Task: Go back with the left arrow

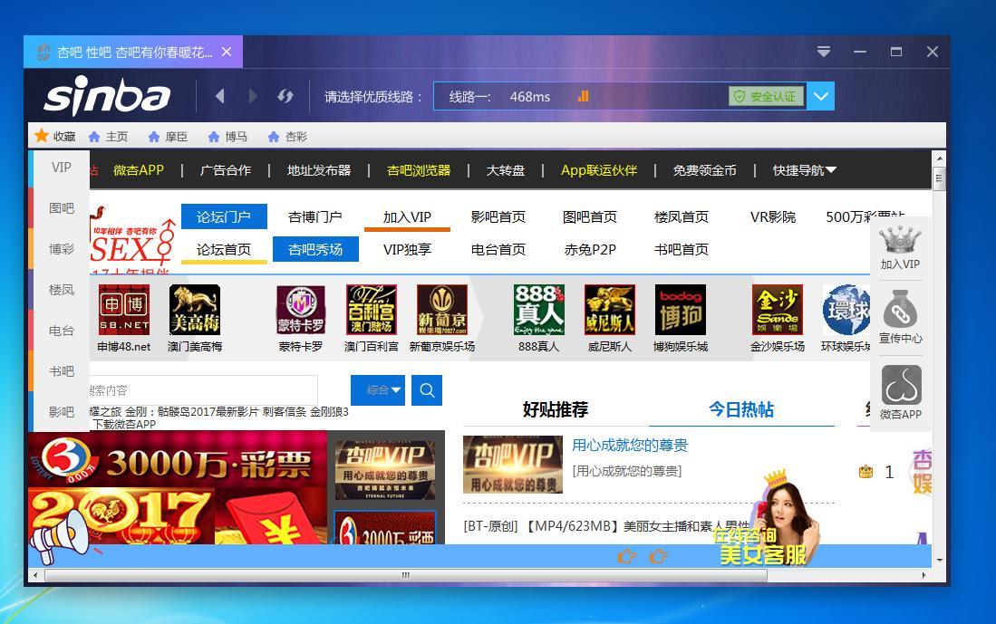Action: 220,97
